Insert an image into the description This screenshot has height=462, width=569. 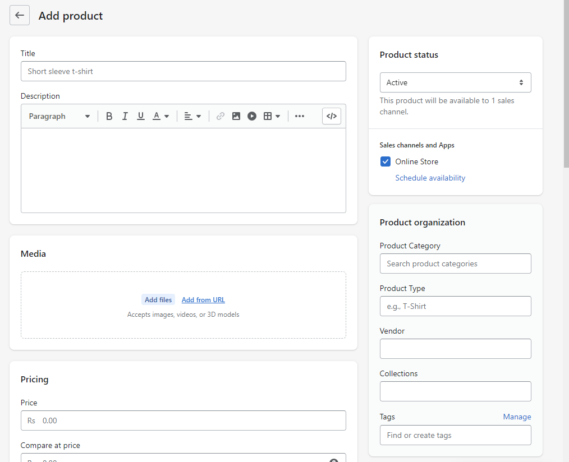[236, 116]
